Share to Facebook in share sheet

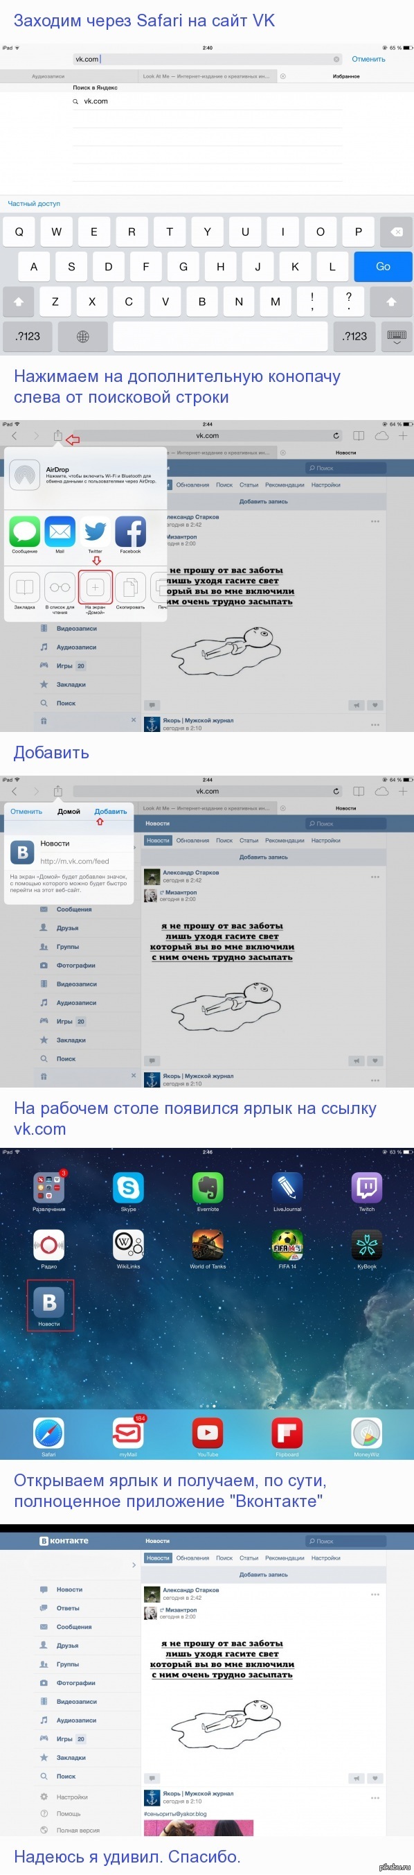click(x=130, y=532)
